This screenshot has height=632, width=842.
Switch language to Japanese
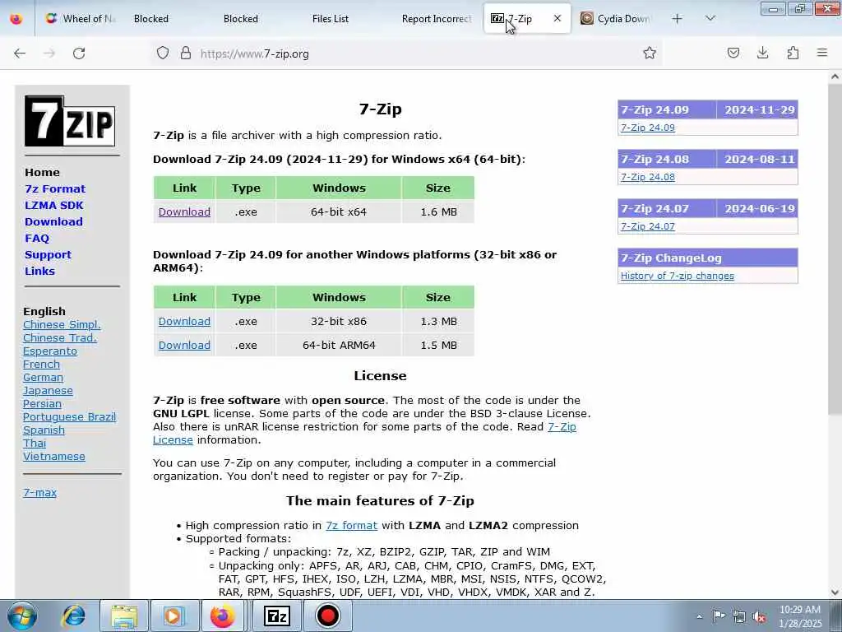click(x=48, y=390)
